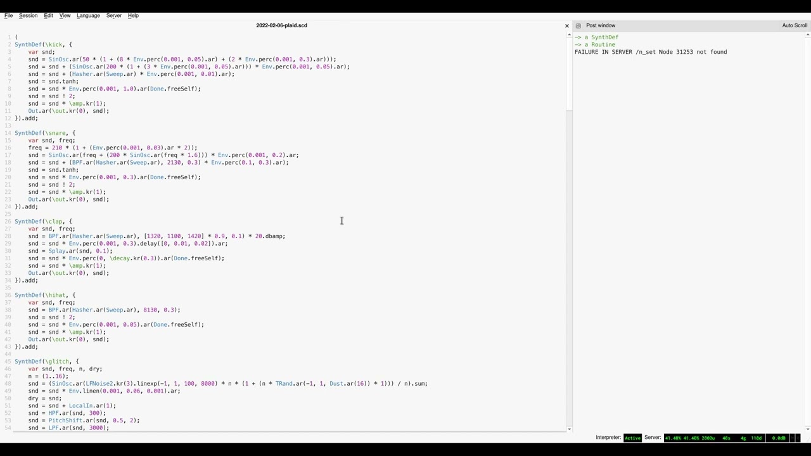This screenshot has width=811, height=456.
Task: Click 'snd = PitchShift.ar(snd, 0.5, 2);' line
Action: pos(84,421)
